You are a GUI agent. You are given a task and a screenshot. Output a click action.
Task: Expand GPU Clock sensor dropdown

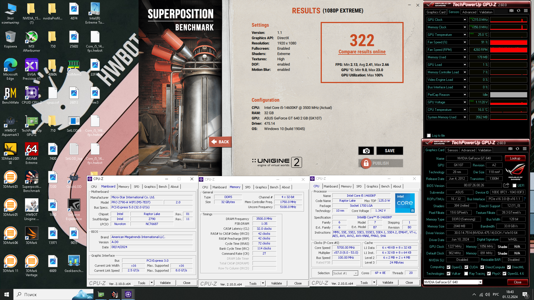coord(464,20)
